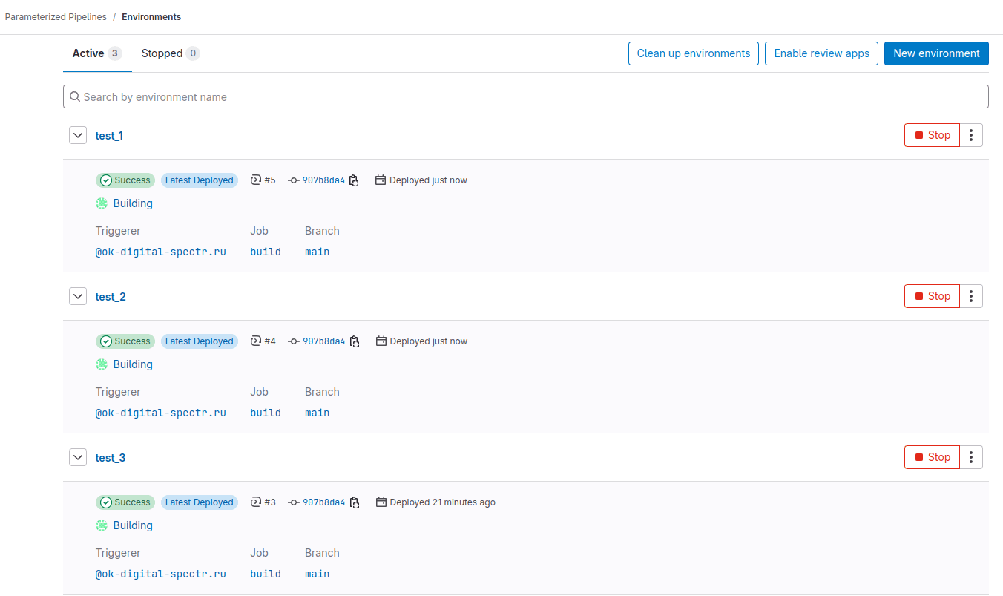Click the New environment button
This screenshot has width=1003, height=596.
point(936,53)
